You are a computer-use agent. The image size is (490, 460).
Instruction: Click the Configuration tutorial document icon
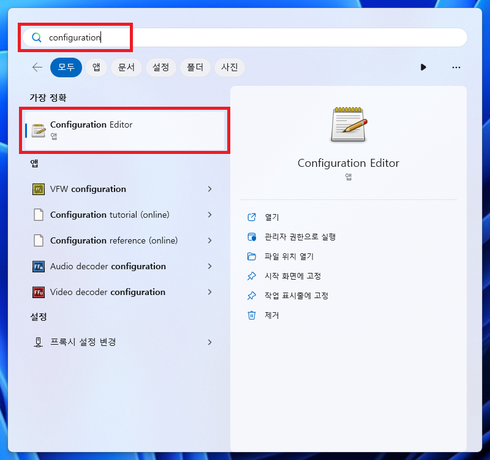(39, 215)
